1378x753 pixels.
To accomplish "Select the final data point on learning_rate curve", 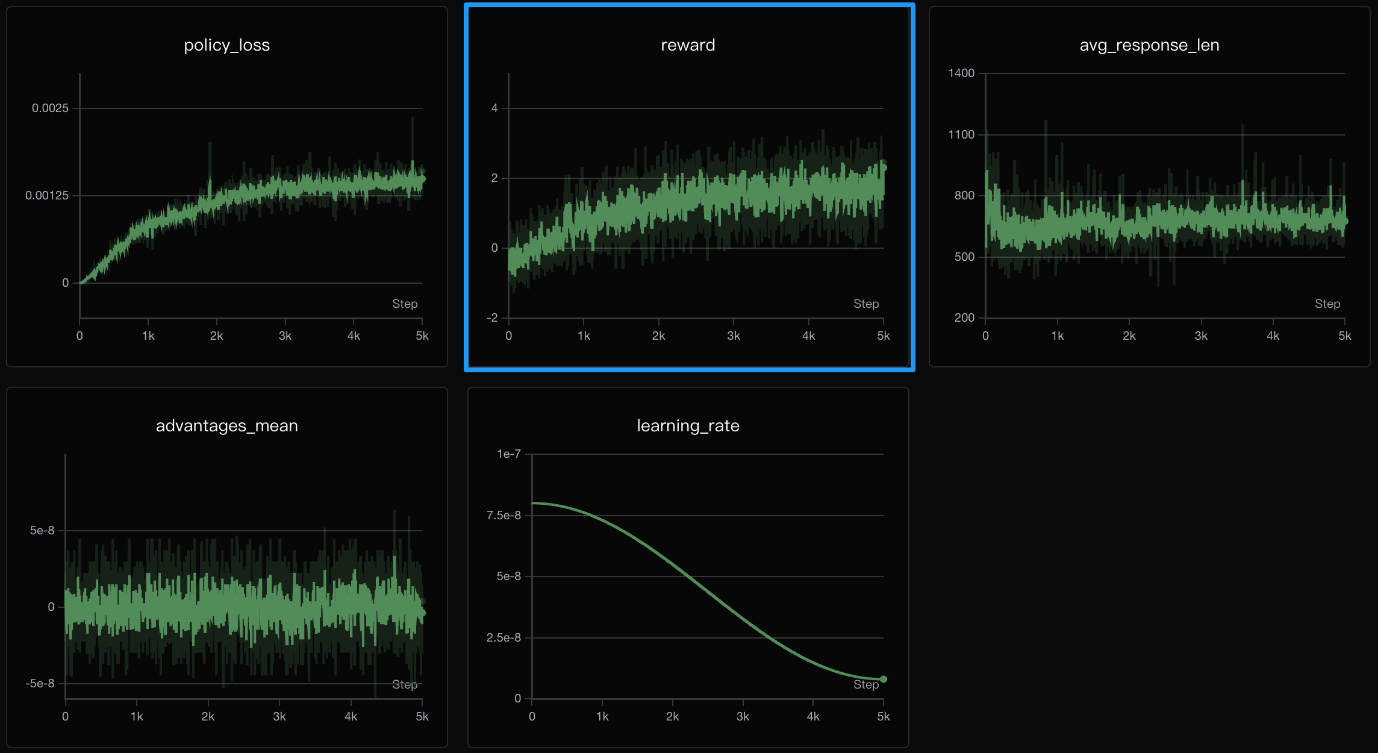I will pos(883,680).
